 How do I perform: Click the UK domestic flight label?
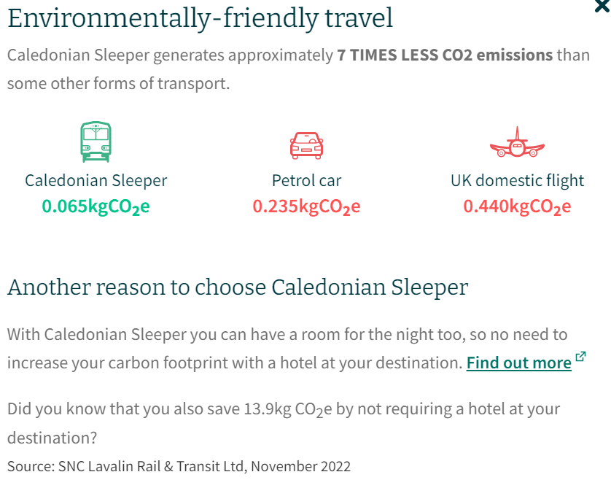tap(517, 180)
